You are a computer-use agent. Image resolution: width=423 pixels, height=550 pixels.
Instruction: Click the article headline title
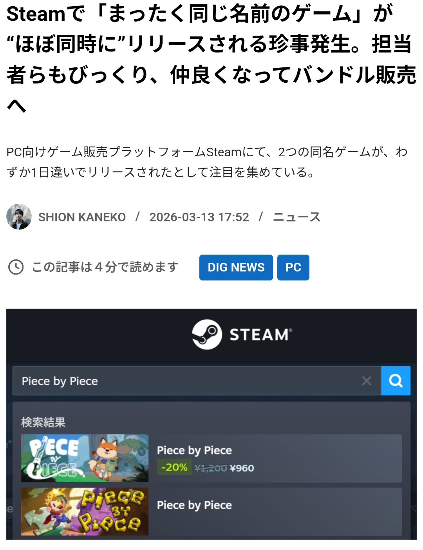pos(211,59)
